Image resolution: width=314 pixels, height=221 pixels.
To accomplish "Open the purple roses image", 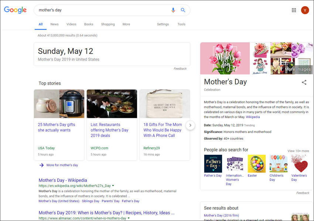I will pos(302,50).
